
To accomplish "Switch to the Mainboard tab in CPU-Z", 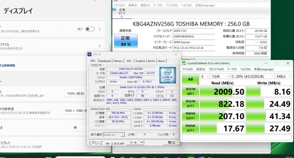I will (105, 61).
